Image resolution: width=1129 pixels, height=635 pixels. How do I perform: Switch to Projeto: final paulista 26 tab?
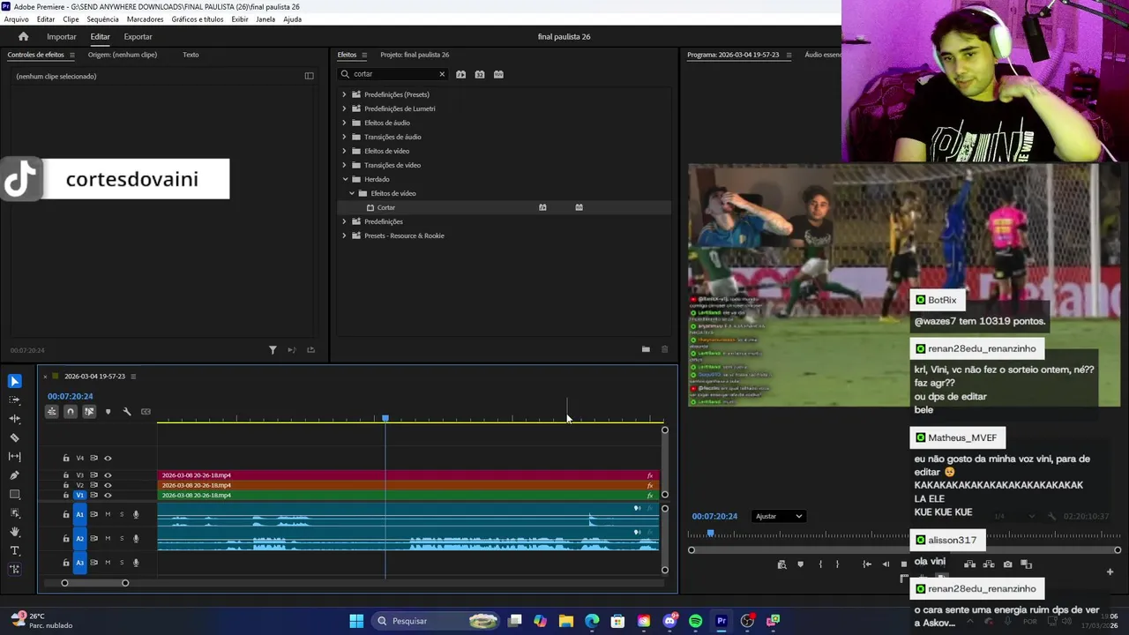coord(415,55)
